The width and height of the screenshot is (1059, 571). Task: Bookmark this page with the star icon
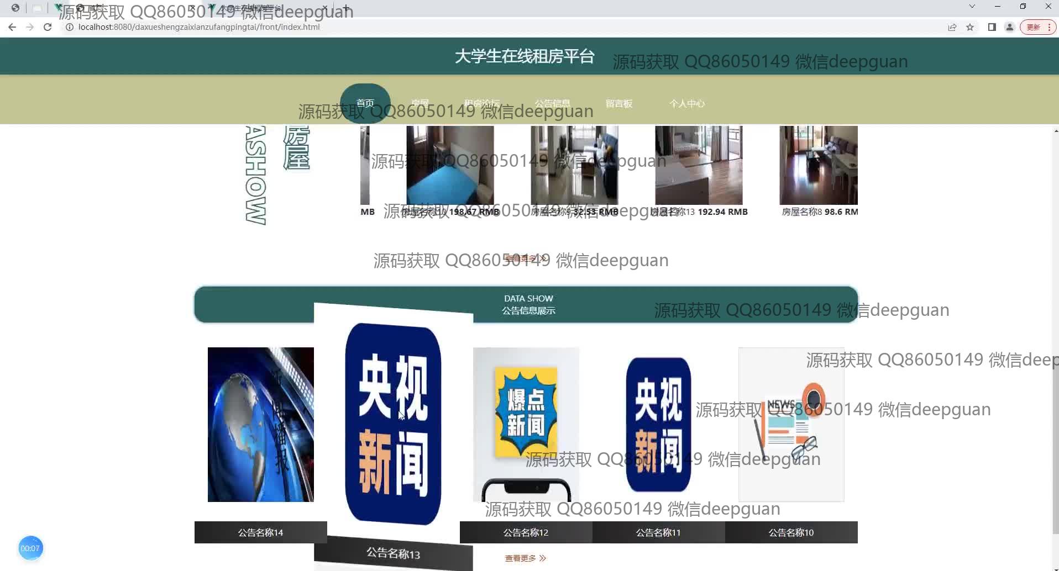click(970, 27)
